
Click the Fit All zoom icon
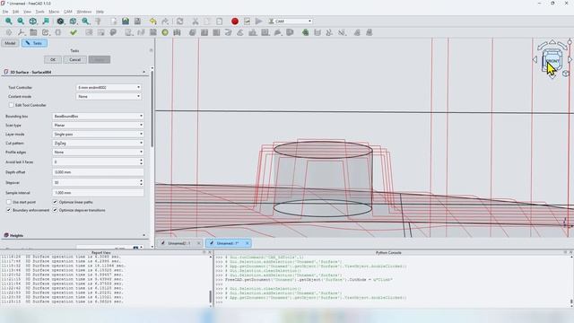8,22
